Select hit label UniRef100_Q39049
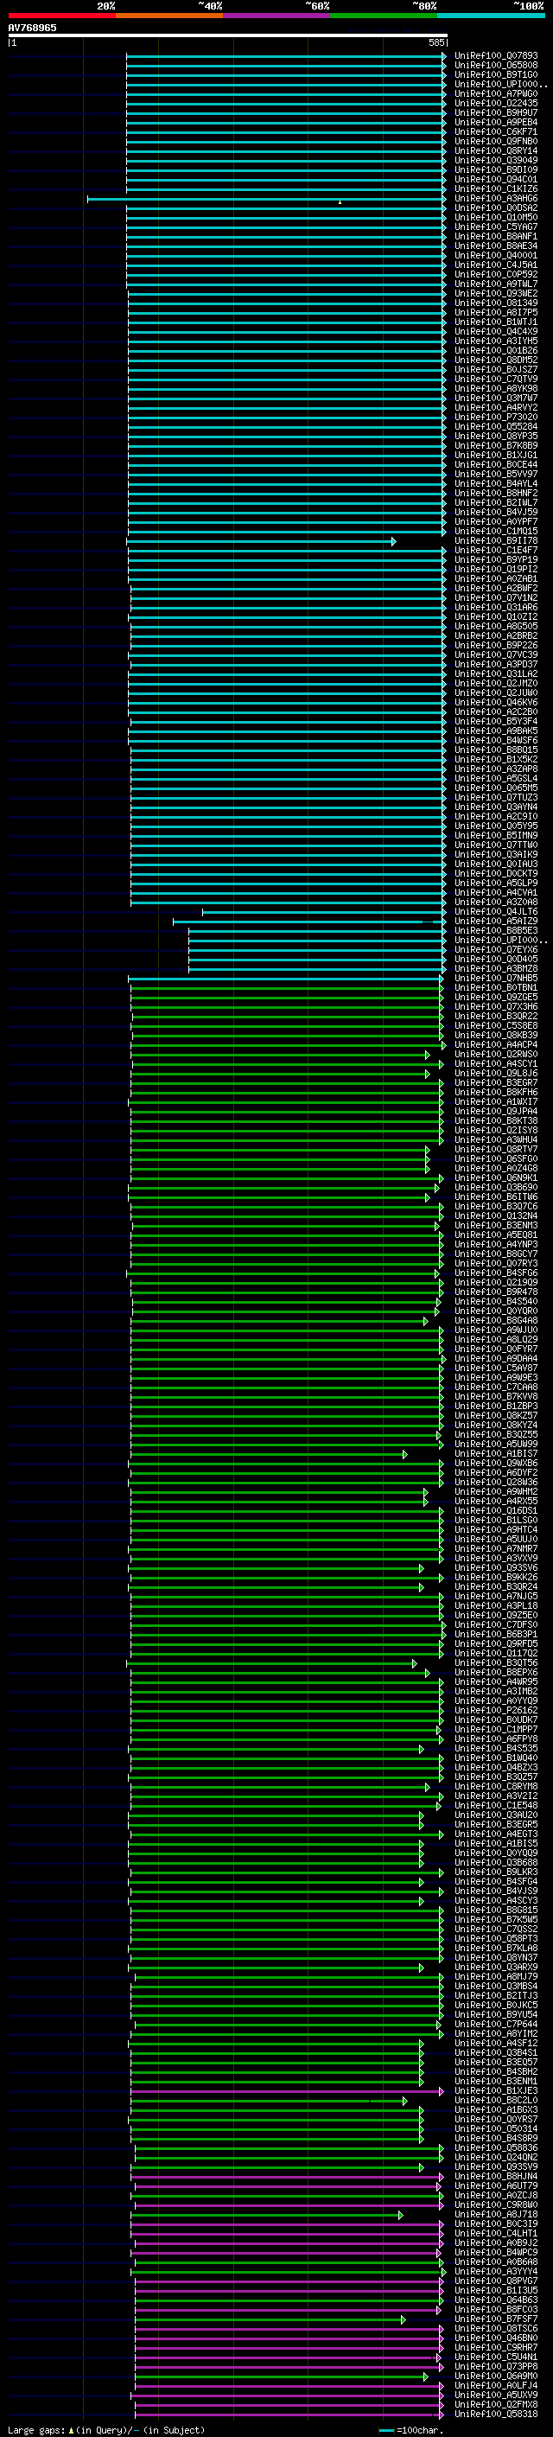The image size is (553, 2437). point(496,160)
